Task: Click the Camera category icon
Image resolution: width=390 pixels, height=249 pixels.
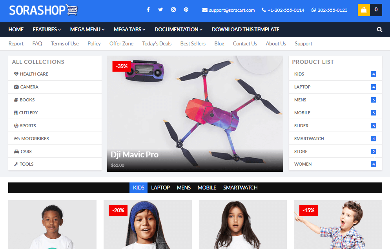Action: pyautogui.click(x=16, y=87)
